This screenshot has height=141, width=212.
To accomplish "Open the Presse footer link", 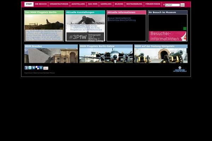I will tap(52, 73).
